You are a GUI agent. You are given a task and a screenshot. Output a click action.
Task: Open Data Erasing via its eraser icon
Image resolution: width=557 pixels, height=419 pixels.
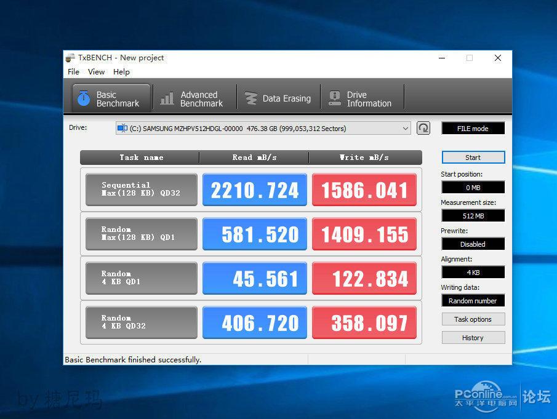tap(251, 98)
